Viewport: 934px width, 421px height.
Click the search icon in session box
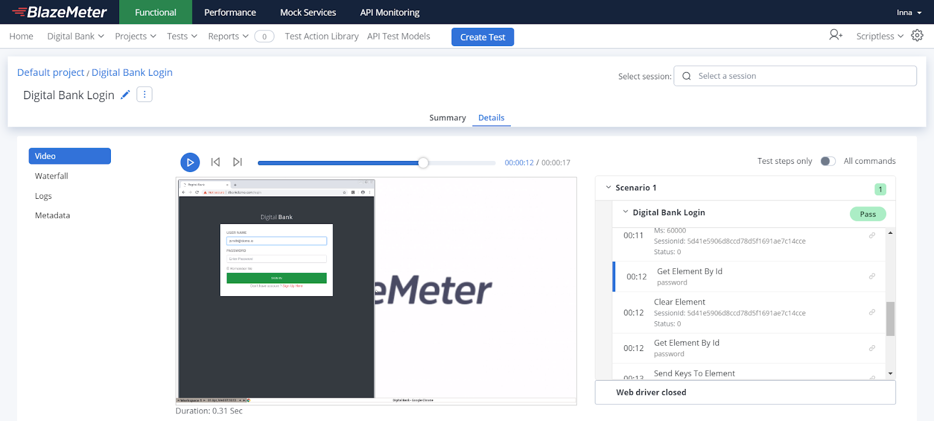686,76
